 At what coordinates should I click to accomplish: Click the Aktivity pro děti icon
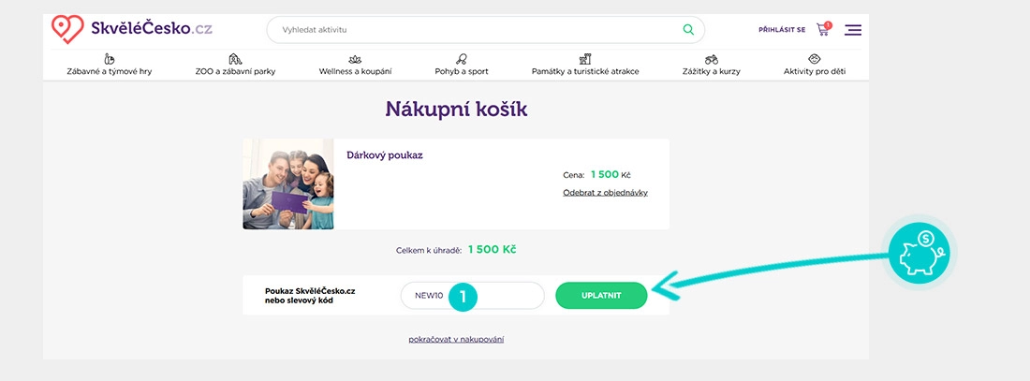(x=815, y=59)
